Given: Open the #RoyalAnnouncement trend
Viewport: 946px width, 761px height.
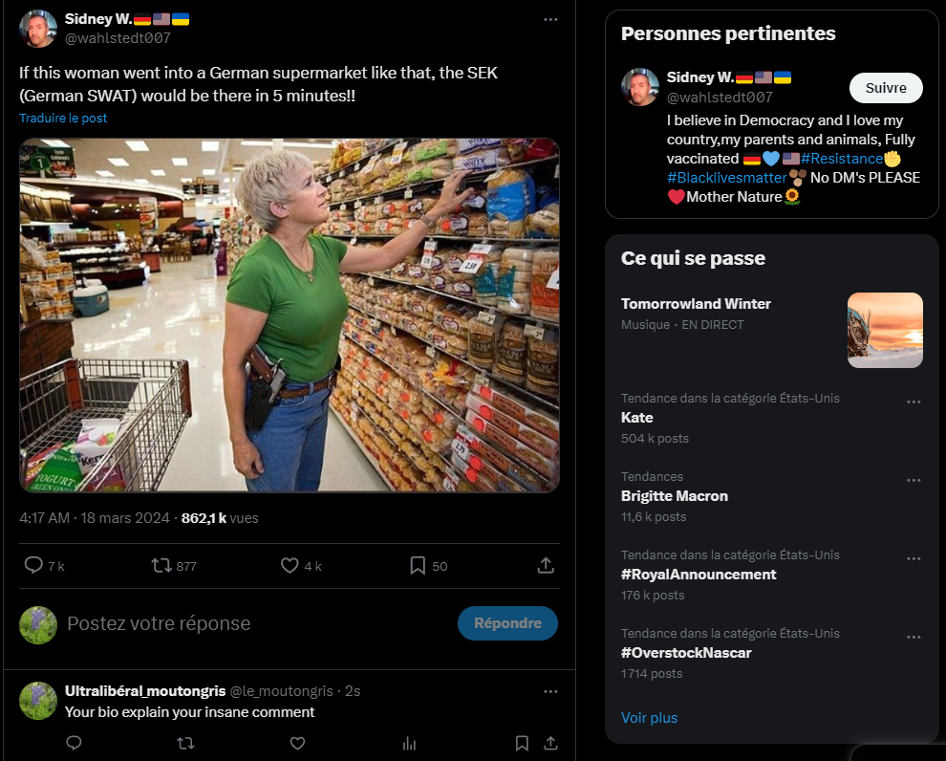Looking at the screenshot, I should coord(699,575).
